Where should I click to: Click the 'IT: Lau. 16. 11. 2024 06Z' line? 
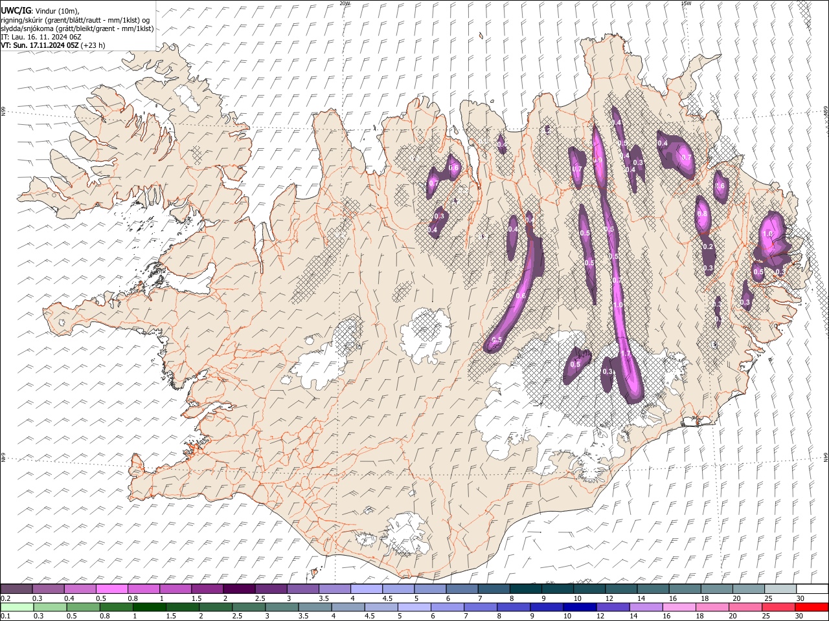click(41, 37)
